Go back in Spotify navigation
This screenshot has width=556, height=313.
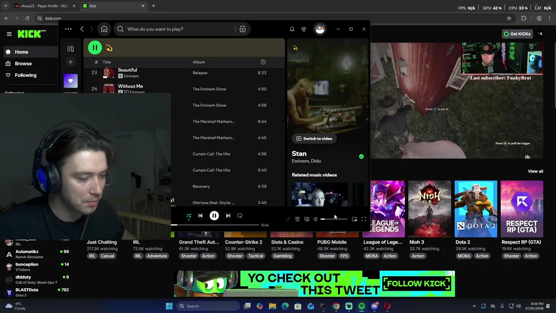pyautogui.click(x=82, y=29)
